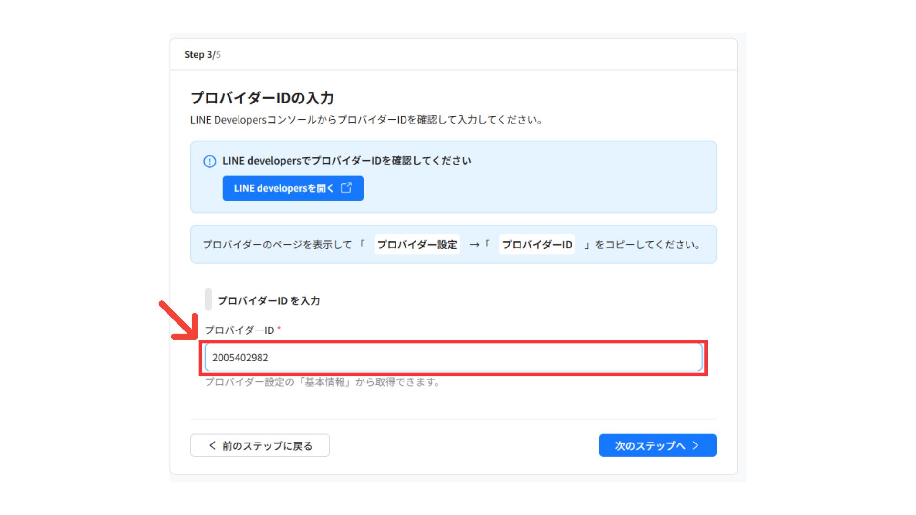Click the プロバイダーID label chip in instructions
The image size is (916, 515).
(537, 244)
